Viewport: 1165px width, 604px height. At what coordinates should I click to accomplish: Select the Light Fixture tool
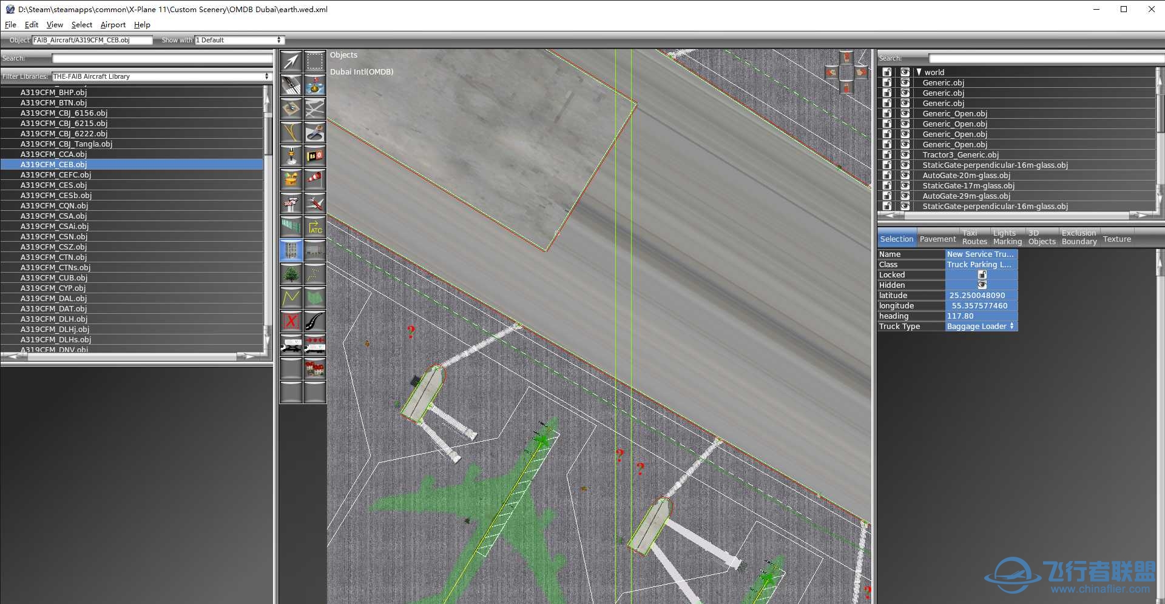[x=291, y=156]
